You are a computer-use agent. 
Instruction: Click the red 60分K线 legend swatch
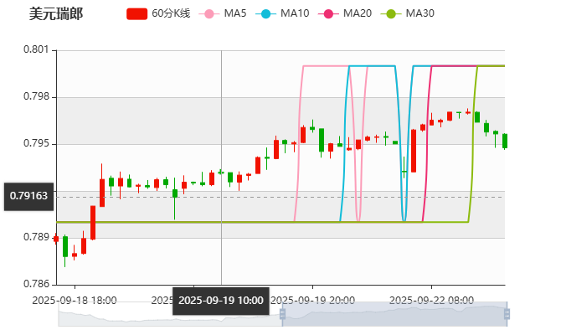click(x=136, y=14)
